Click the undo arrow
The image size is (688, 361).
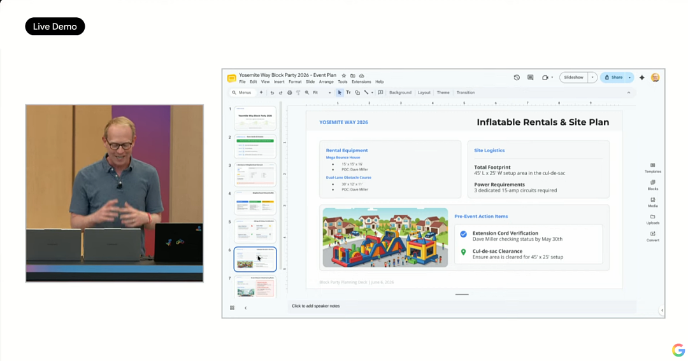pyautogui.click(x=272, y=92)
